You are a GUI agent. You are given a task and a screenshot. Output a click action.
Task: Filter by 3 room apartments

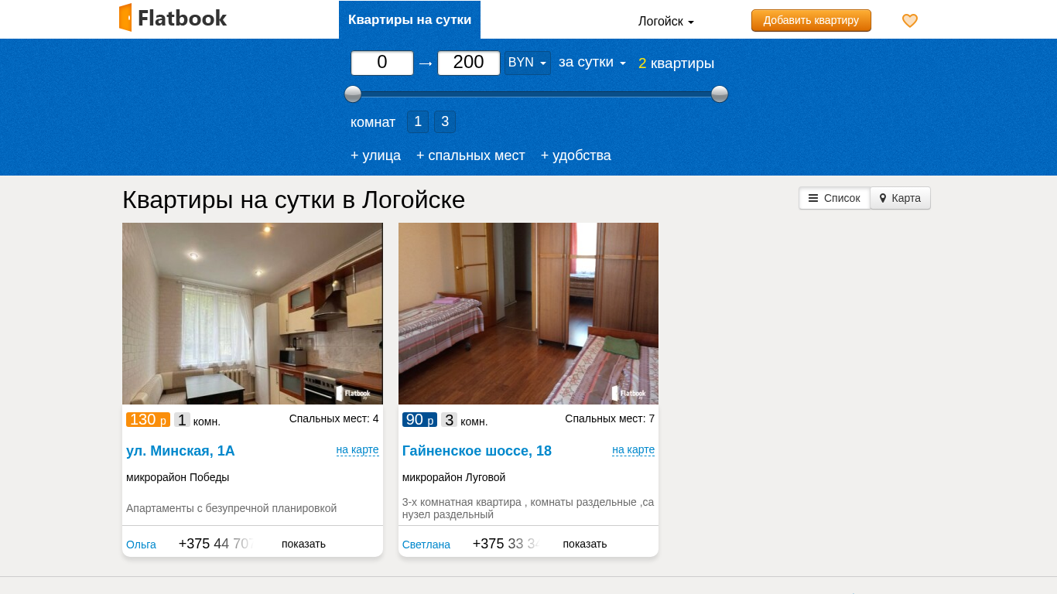coord(445,121)
